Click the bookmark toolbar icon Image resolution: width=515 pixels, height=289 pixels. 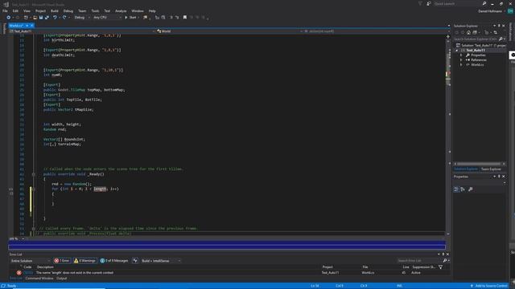click(x=185, y=18)
